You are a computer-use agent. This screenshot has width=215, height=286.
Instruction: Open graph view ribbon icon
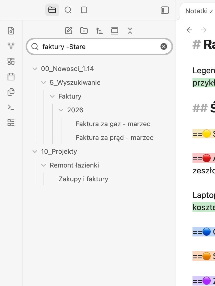tap(11, 46)
